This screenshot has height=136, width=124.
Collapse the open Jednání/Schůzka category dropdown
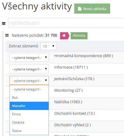click(29, 80)
